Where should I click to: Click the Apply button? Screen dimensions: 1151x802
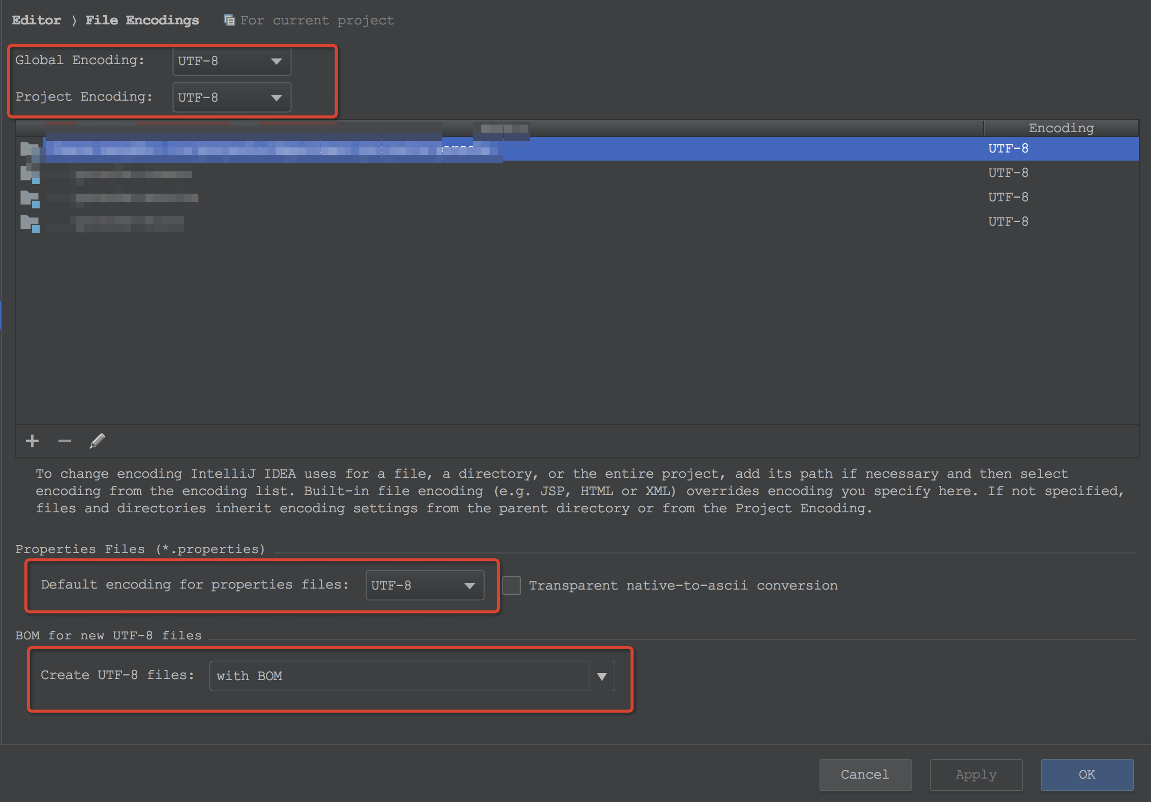[x=976, y=775]
